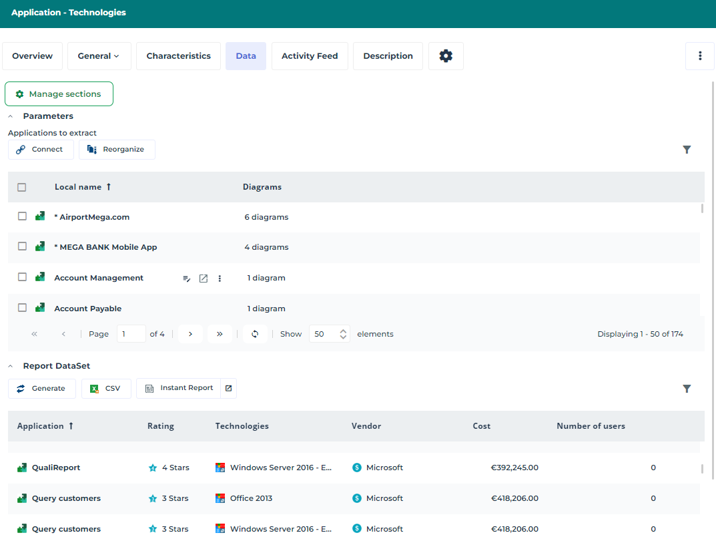Collapse the Report DataSet section

coord(11,366)
